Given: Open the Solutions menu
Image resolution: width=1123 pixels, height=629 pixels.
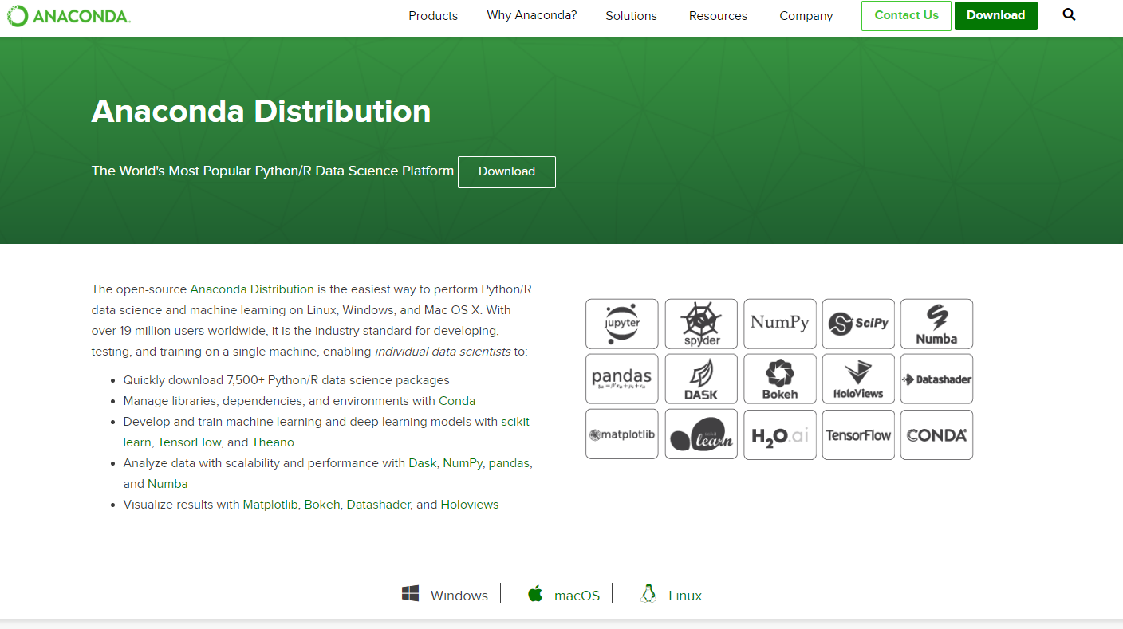Looking at the screenshot, I should [x=631, y=16].
